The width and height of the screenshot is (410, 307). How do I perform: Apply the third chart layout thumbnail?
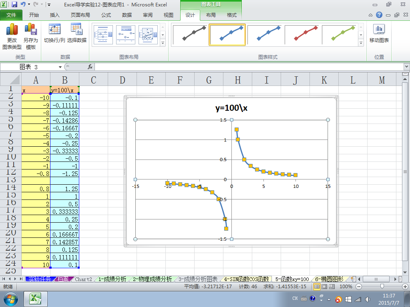[x=148, y=35]
